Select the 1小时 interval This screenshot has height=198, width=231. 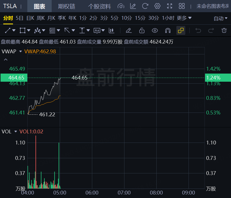coord(168,18)
